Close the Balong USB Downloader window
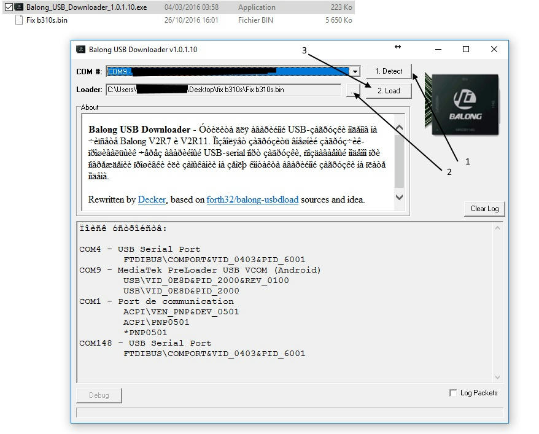The image size is (539, 434). 494,50
